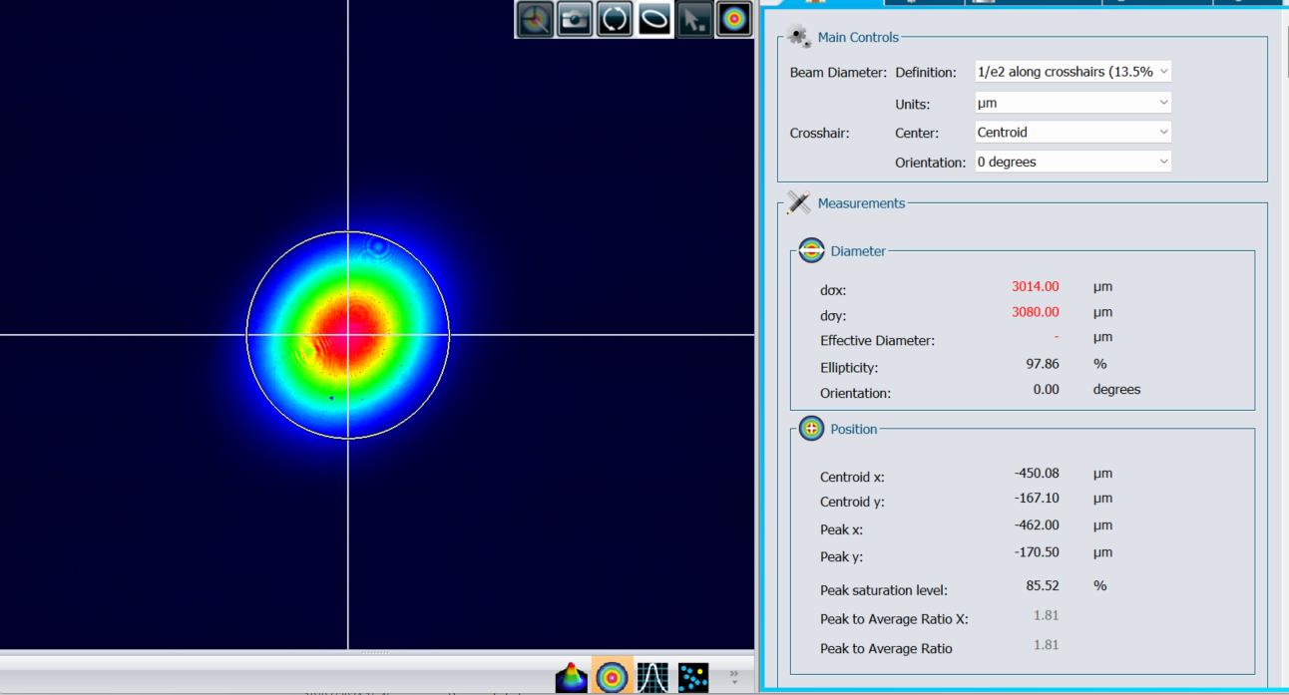Open the beam diameter Definition dropdown
Viewport: 1289px width, 695px height.
(1073, 72)
